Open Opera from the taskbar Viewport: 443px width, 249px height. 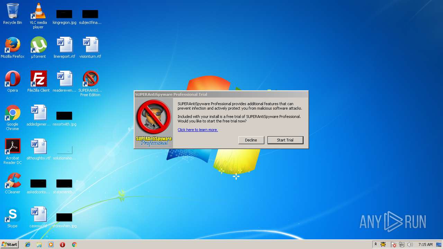62,245
